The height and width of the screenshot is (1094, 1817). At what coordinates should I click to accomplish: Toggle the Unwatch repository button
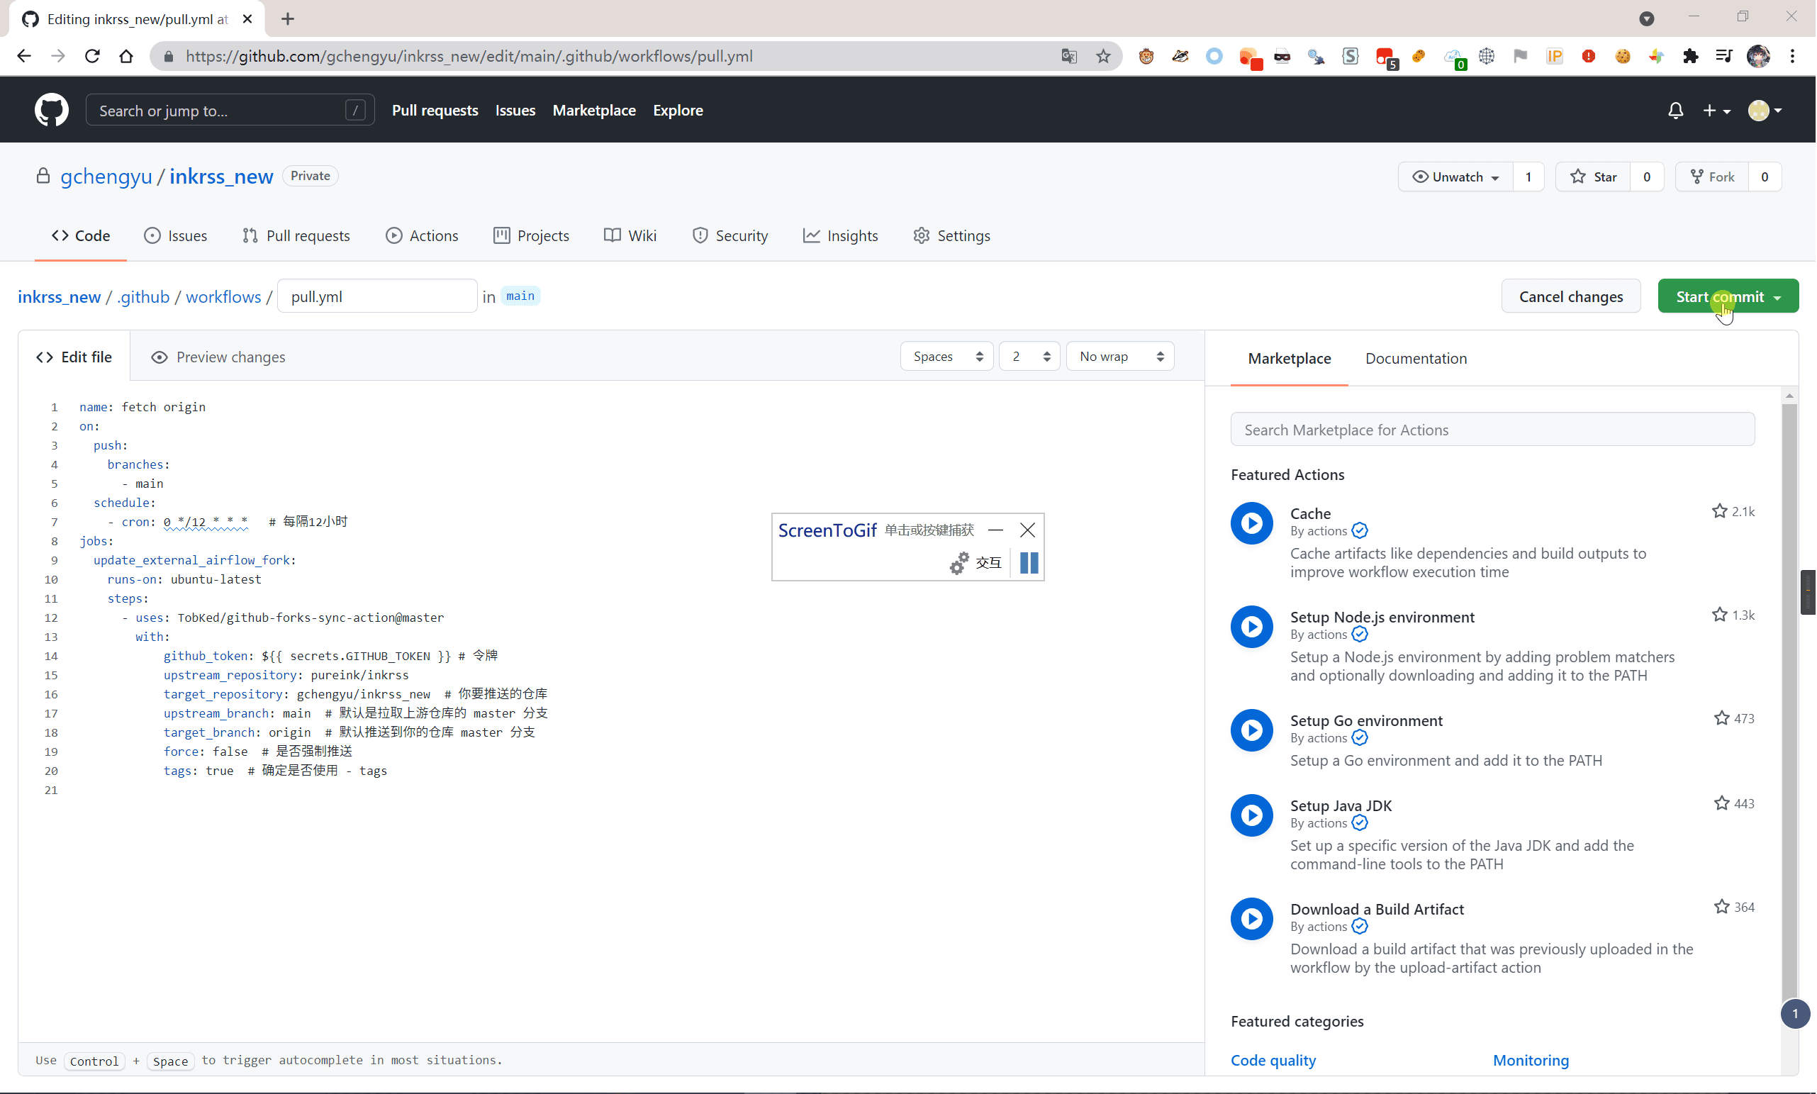[1455, 177]
